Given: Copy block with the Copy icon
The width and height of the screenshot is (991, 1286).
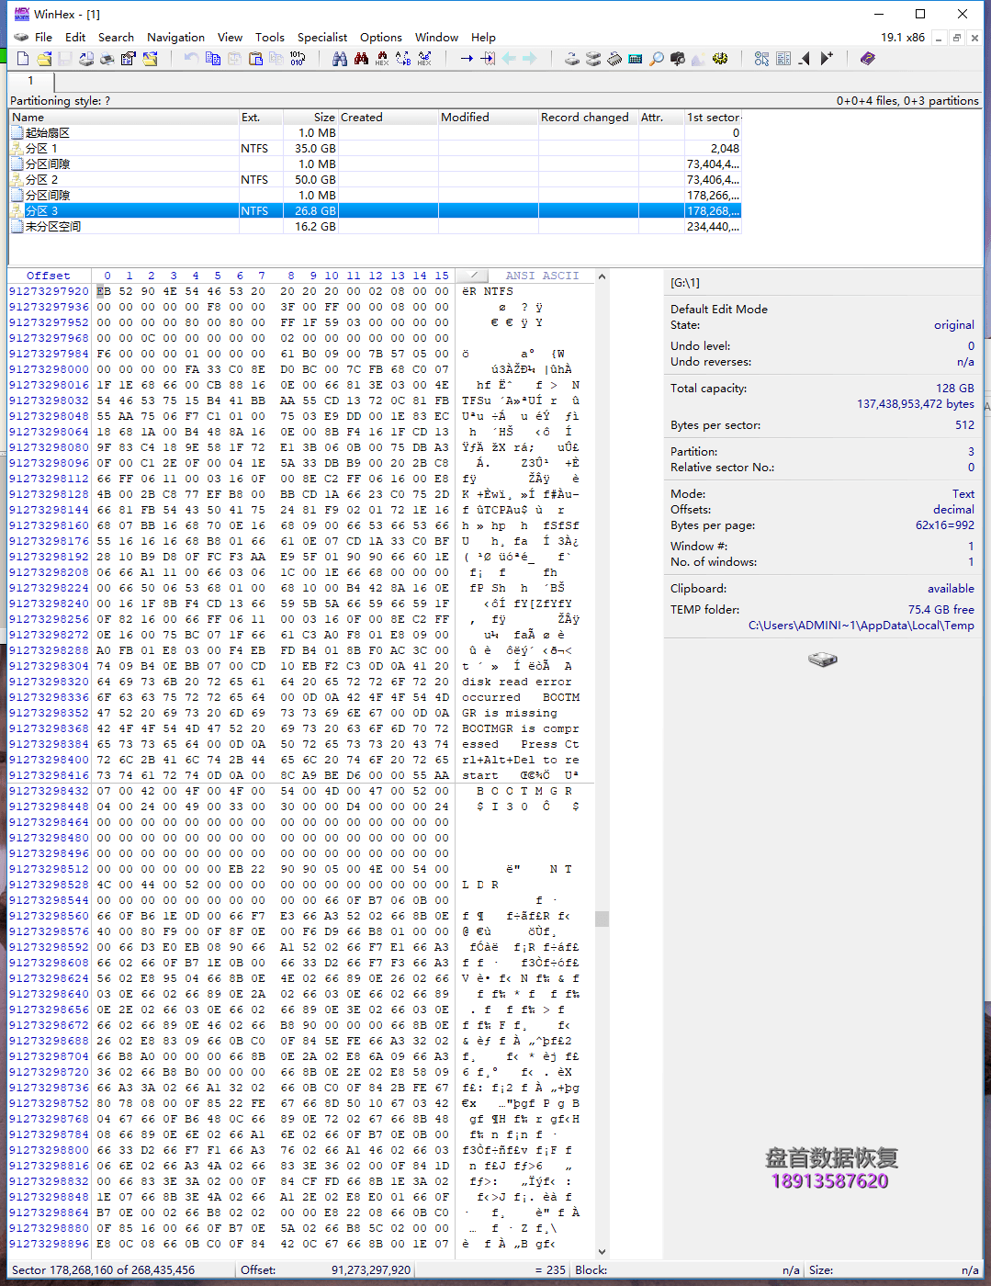Looking at the screenshot, I should coord(213,59).
